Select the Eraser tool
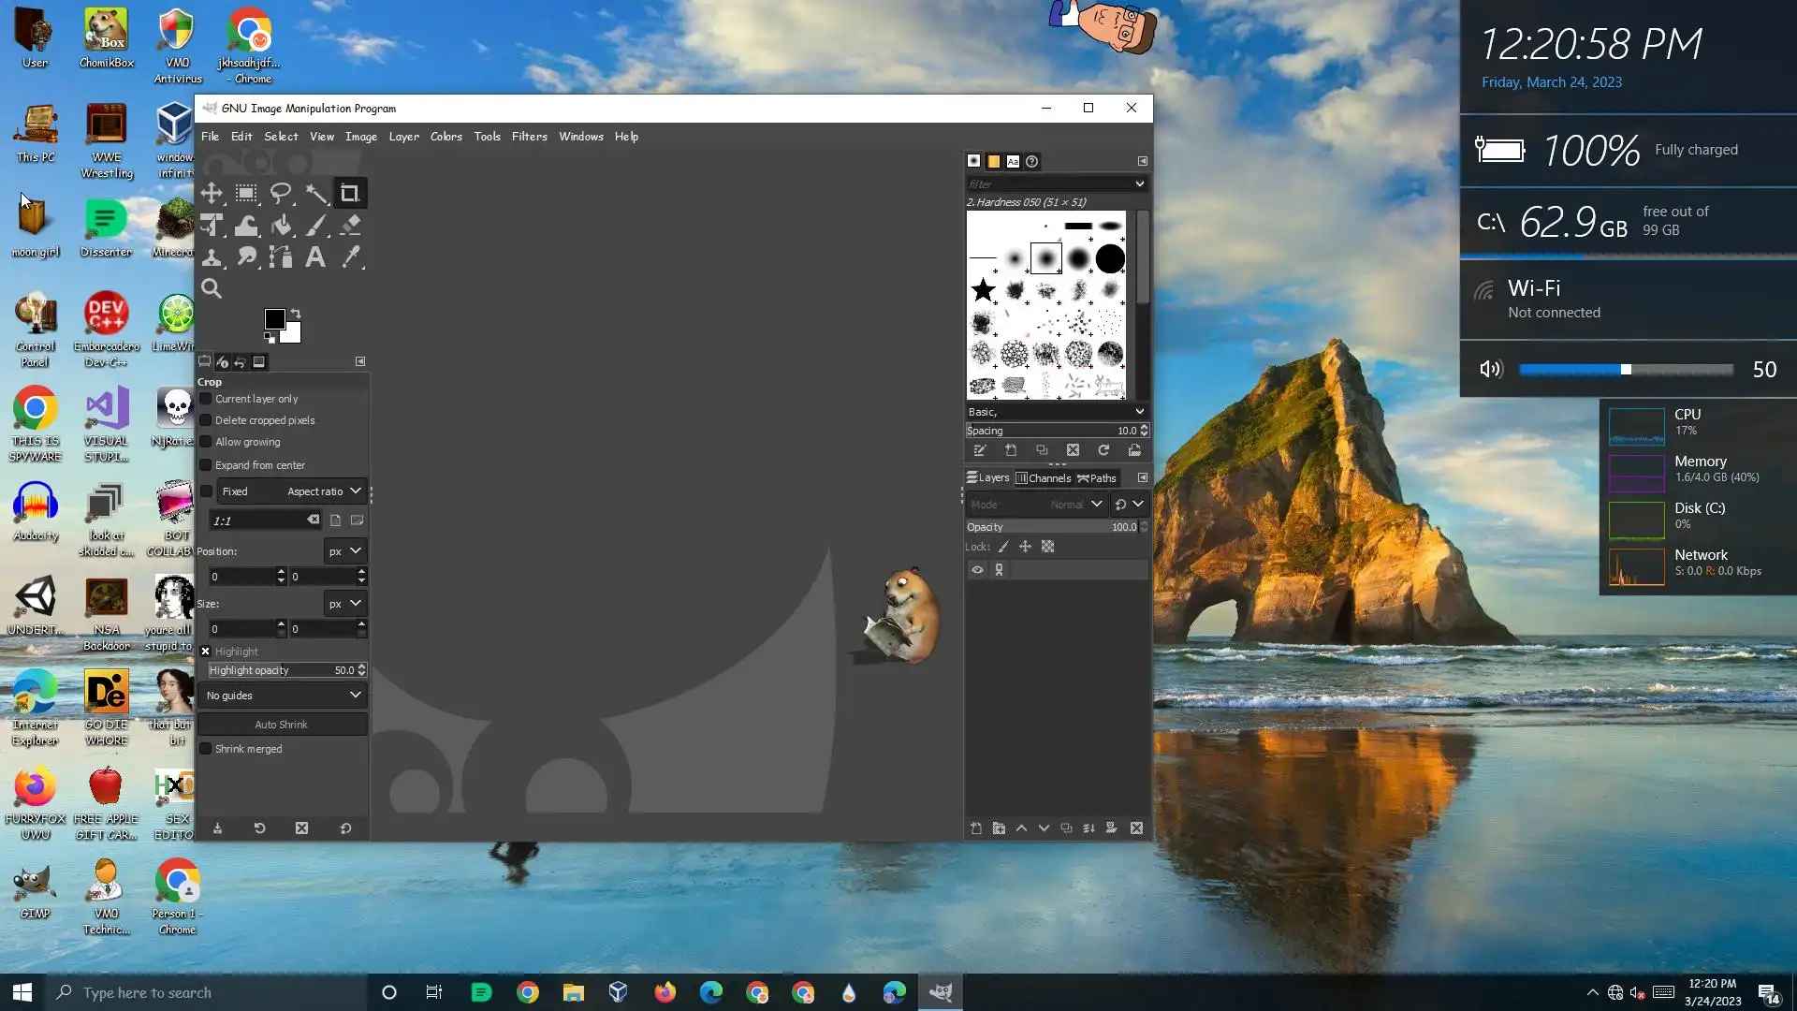Image resolution: width=1797 pixels, height=1011 pixels. 351,226
